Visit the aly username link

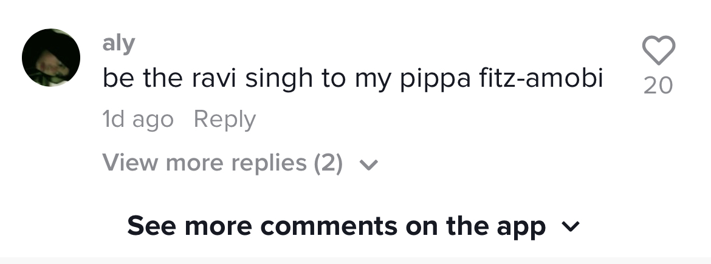click(118, 44)
